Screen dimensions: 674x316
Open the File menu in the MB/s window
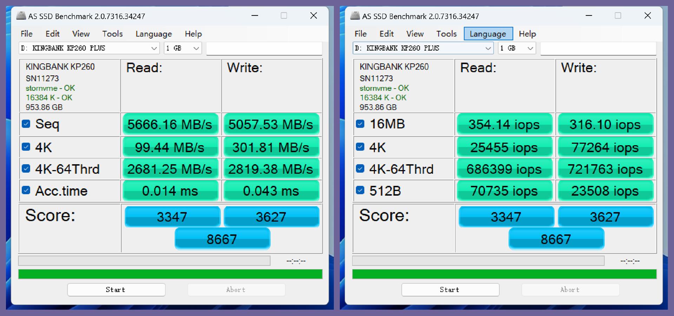(27, 34)
